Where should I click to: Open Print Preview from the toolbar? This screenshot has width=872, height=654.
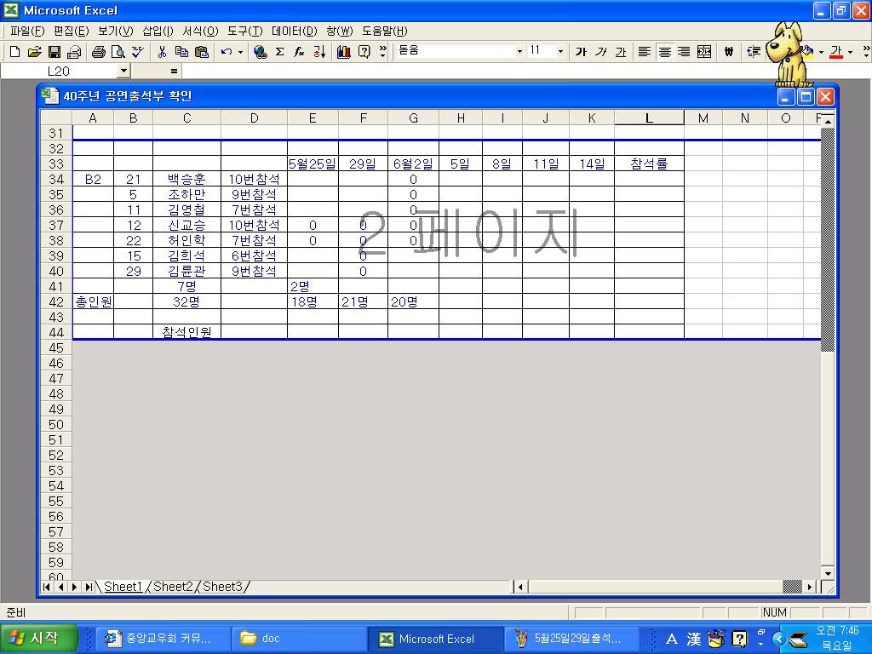[118, 52]
